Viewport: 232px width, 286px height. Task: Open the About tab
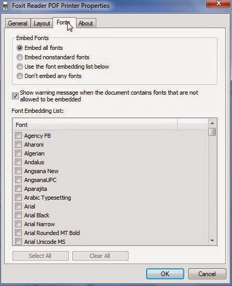85,23
